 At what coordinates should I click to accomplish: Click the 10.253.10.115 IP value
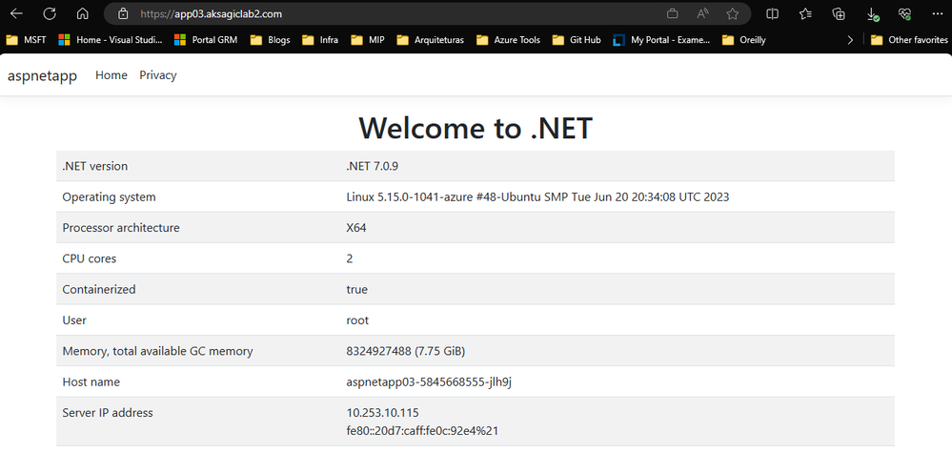[382, 413]
